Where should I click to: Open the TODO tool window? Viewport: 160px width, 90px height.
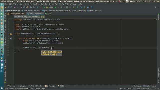pos(61,86)
